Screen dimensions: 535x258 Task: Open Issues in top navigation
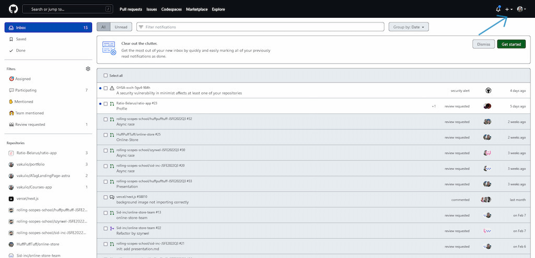[152, 9]
